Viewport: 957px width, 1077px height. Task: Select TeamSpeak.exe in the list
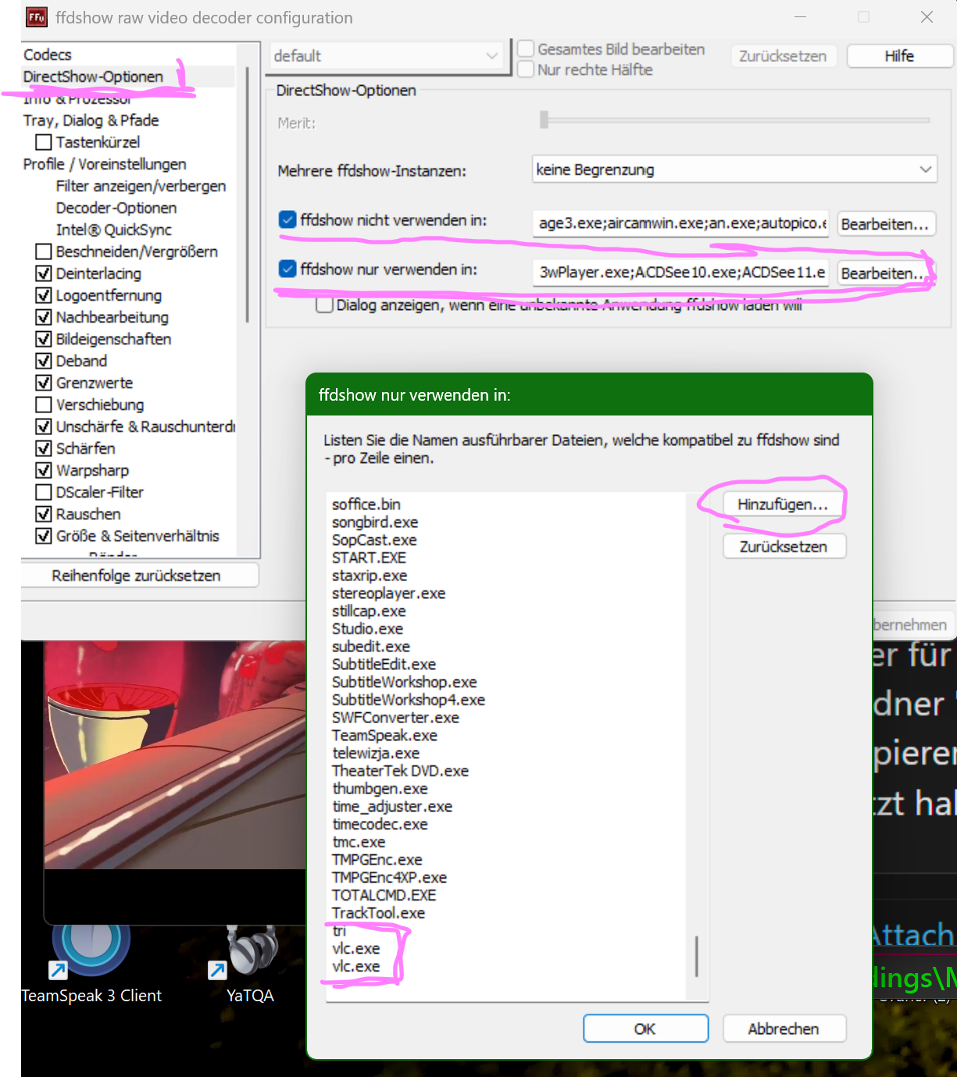tap(384, 736)
